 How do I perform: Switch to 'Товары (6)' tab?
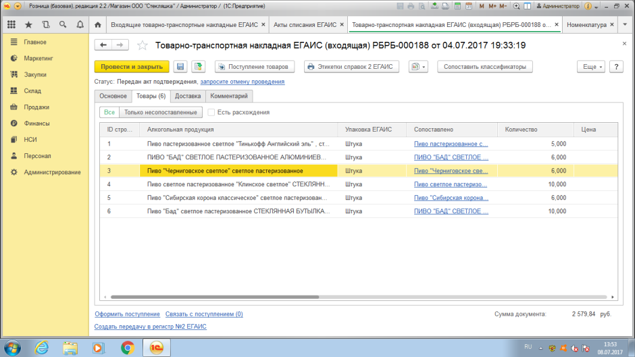[x=151, y=96]
